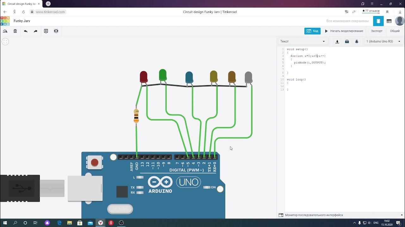
Task: Rotate the selected component
Action: pos(5,31)
